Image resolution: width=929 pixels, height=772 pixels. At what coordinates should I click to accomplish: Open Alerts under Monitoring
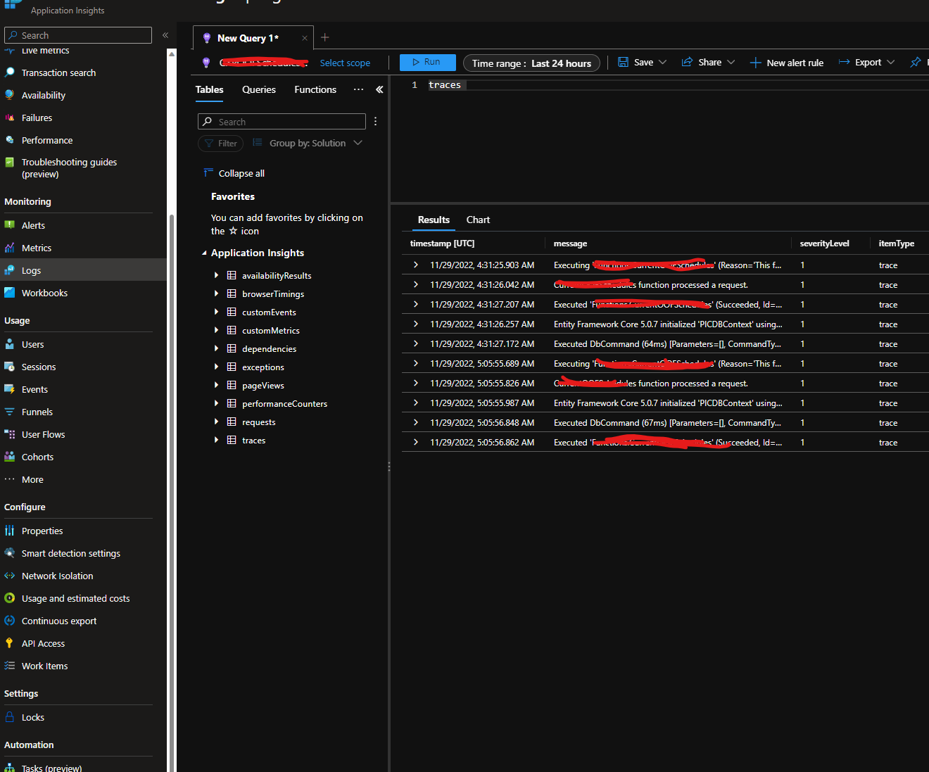coord(33,225)
